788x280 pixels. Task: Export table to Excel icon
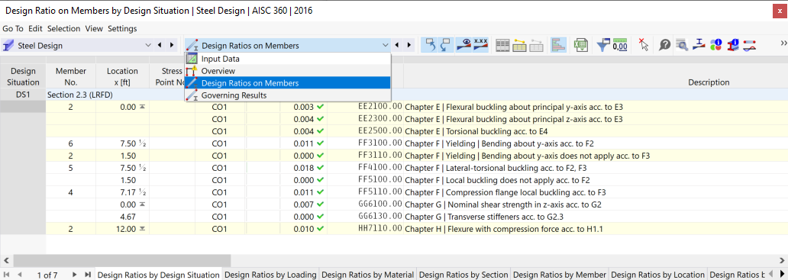[x=581, y=45]
